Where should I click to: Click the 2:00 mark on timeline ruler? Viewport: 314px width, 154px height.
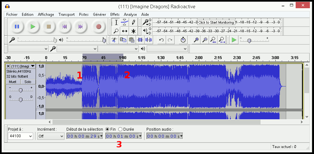coord(199,58)
